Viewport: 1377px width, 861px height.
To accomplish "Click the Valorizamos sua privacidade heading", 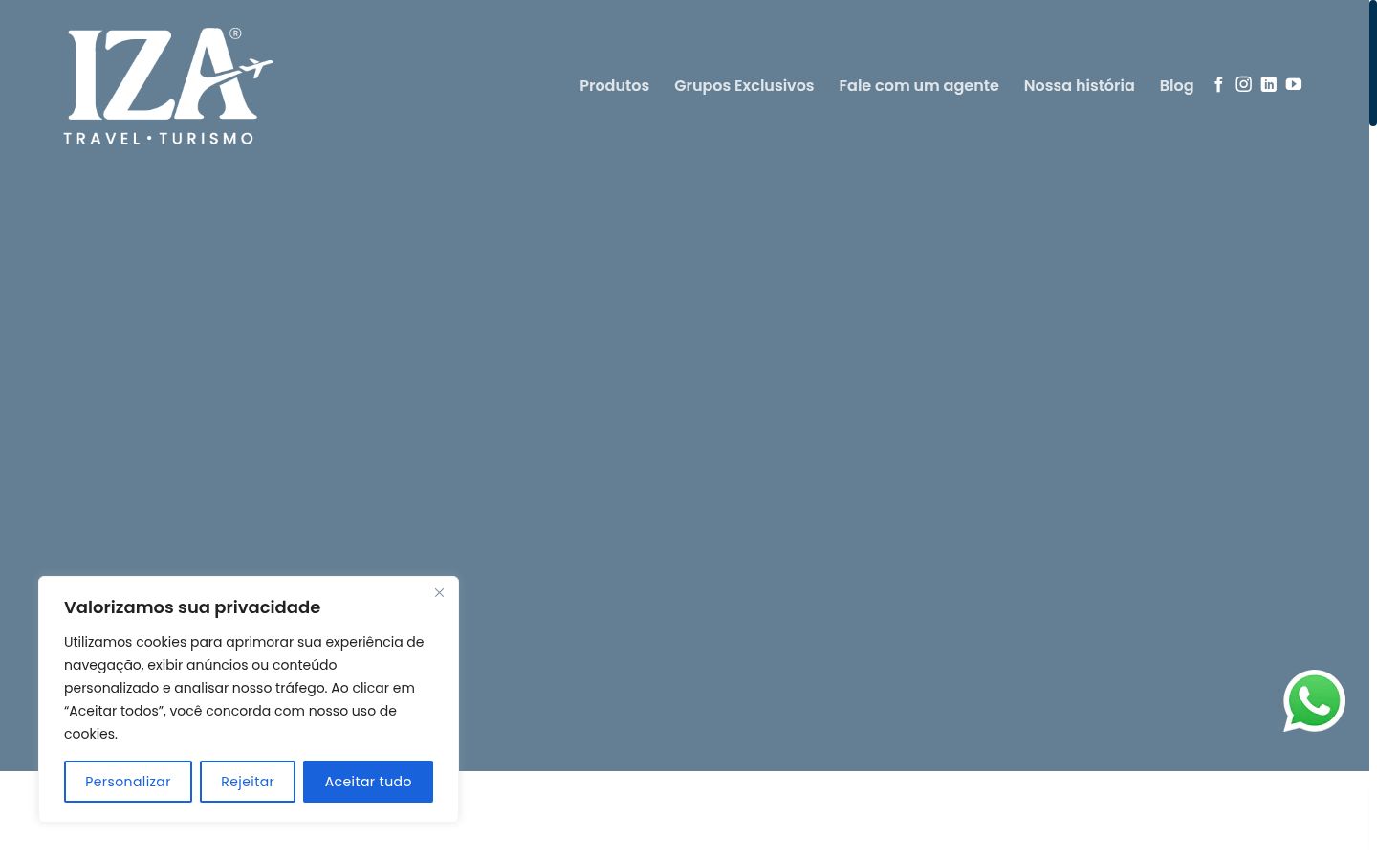I will click(192, 607).
